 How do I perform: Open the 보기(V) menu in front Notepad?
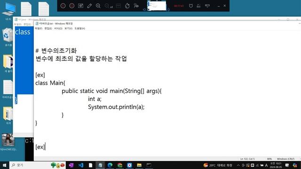coord(68,28)
